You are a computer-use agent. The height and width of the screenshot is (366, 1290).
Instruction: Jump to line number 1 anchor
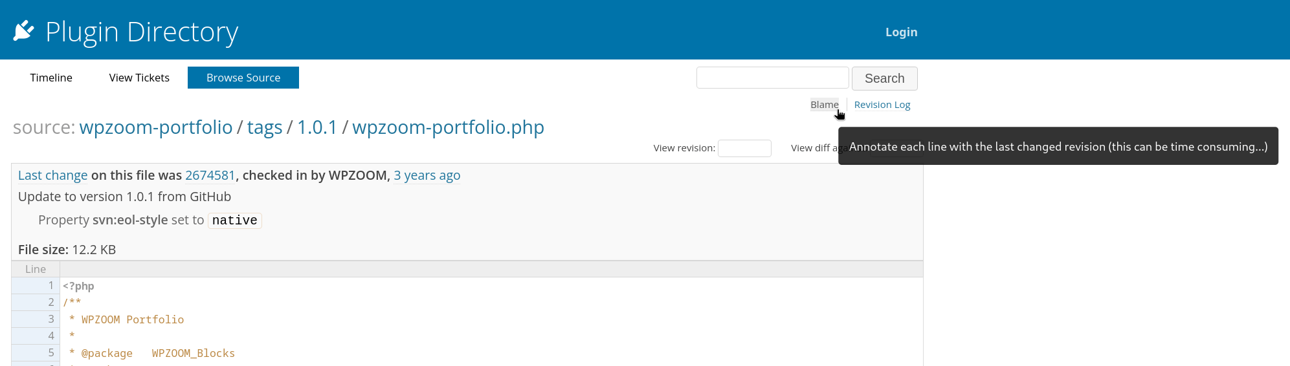click(50, 286)
